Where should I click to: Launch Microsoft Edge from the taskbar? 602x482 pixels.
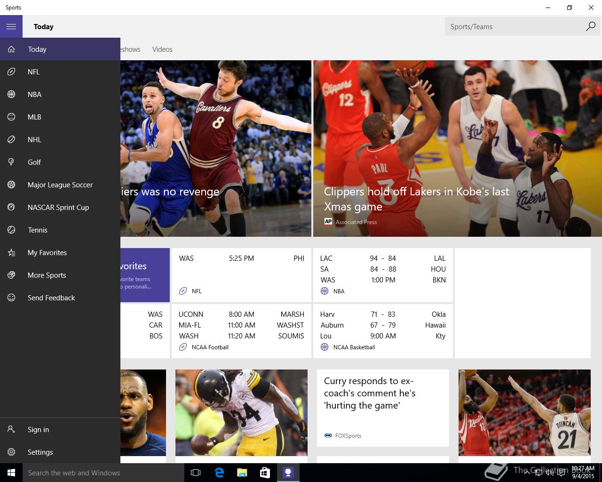[x=219, y=473]
